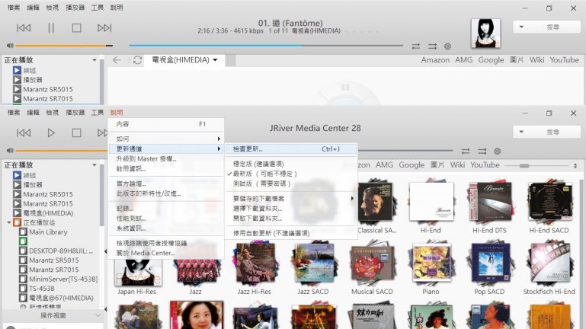
Task: Select Main Library in the tree
Action: pyautogui.click(x=48, y=232)
